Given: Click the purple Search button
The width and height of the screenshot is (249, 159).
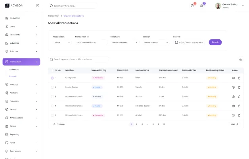Looking at the screenshot, I should [215, 42].
